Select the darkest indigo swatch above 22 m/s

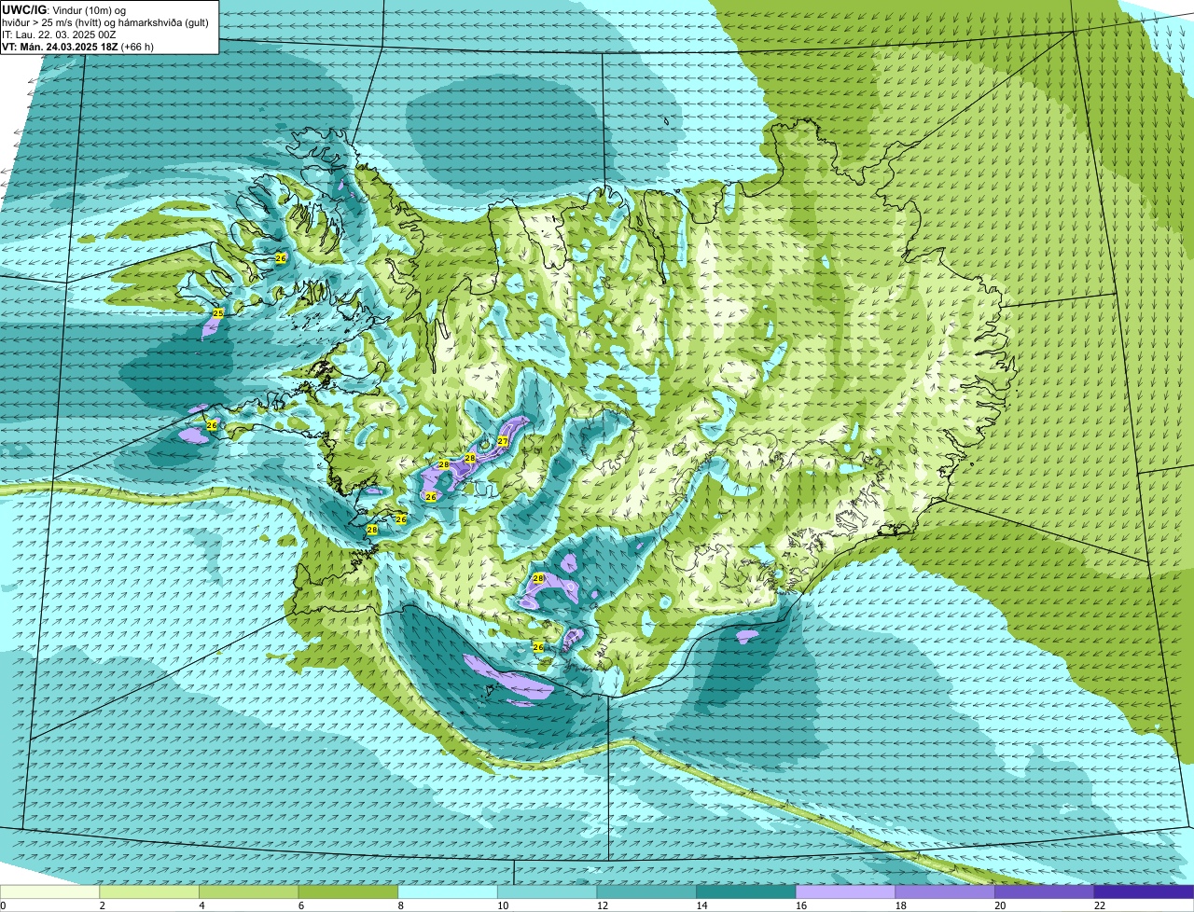pos(1145,892)
